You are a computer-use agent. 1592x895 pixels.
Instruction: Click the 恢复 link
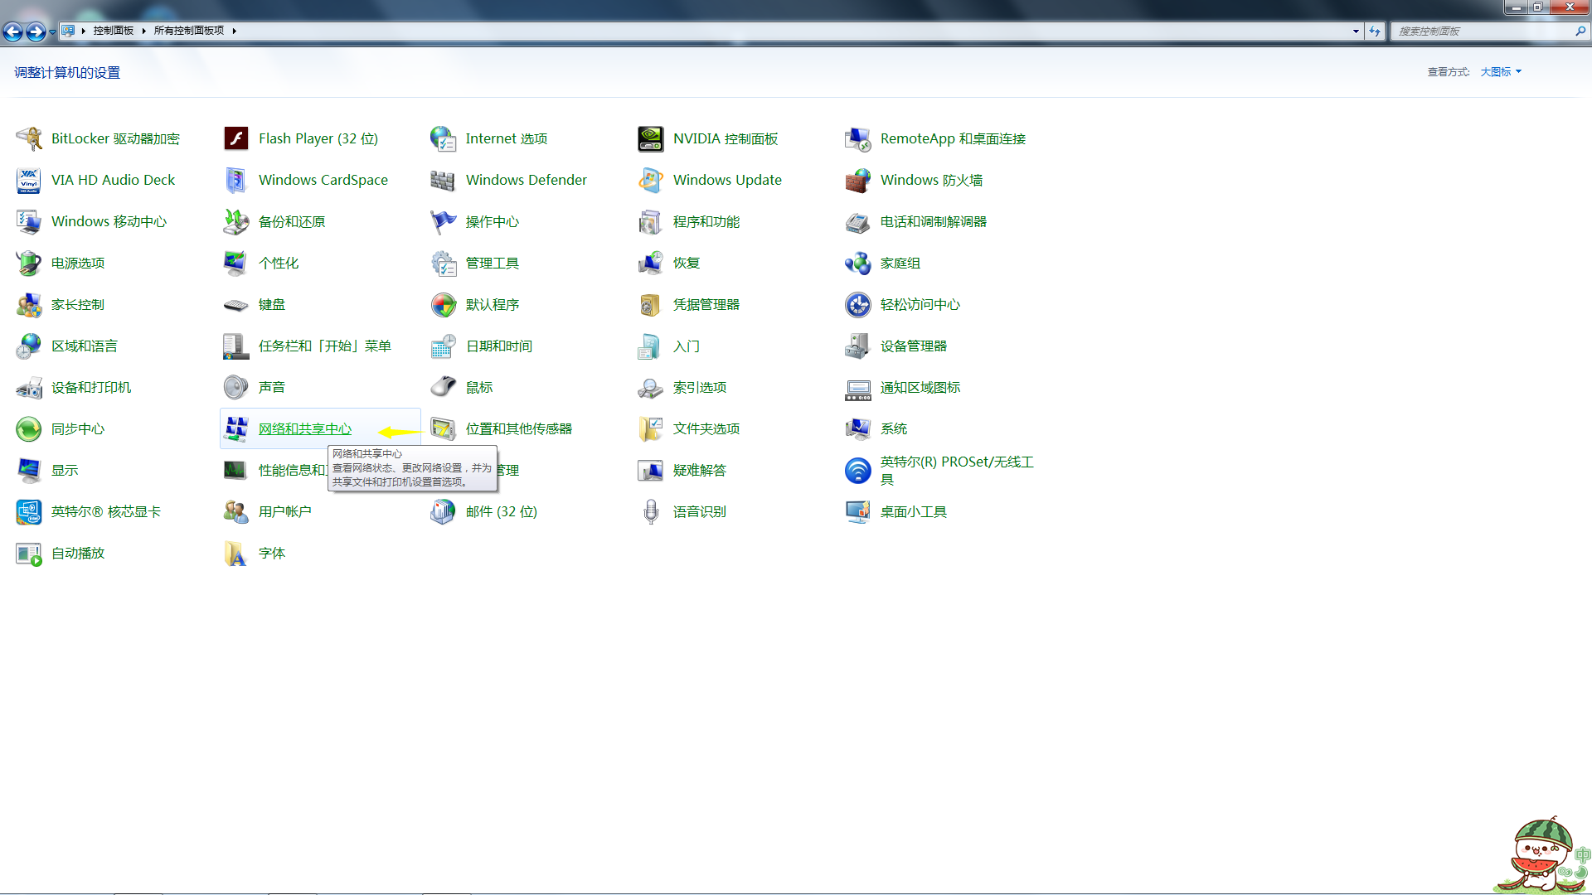point(687,263)
